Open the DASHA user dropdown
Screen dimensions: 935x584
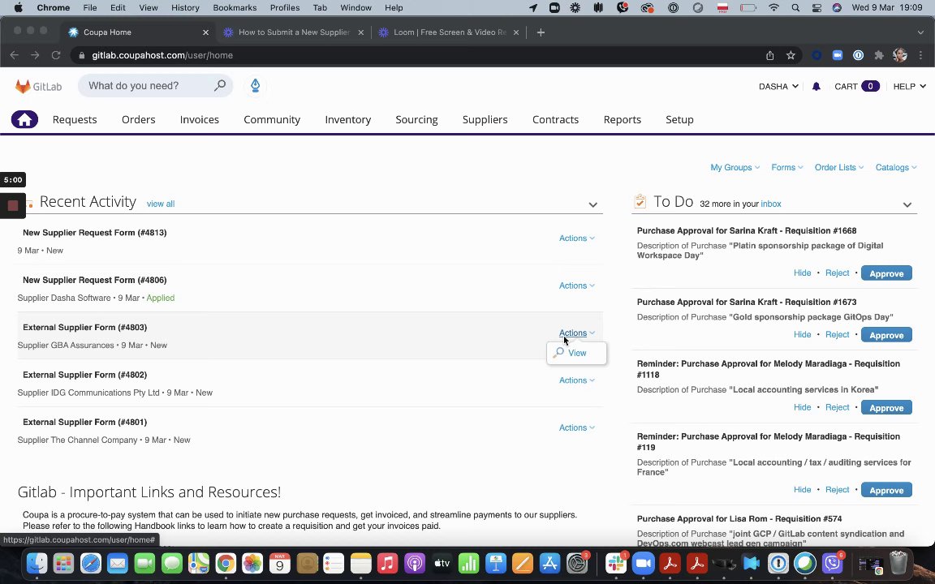pos(778,87)
